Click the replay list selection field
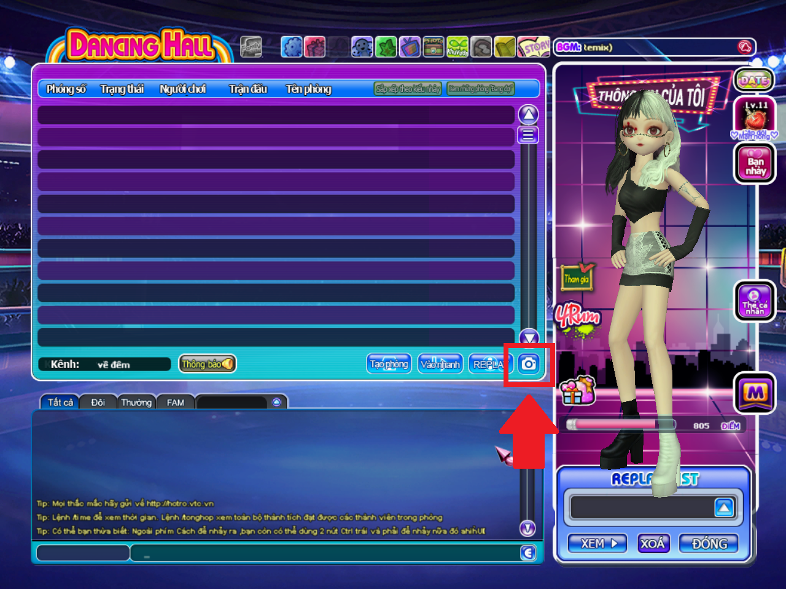786x589 pixels. [x=642, y=507]
